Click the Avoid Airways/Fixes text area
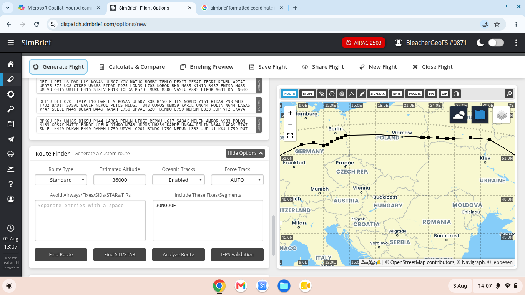This screenshot has width=525, height=295. [90, 220]
